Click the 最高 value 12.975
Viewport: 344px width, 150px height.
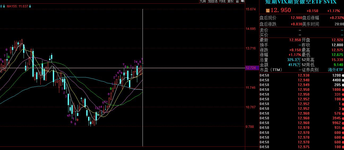(x=338, y=50)
